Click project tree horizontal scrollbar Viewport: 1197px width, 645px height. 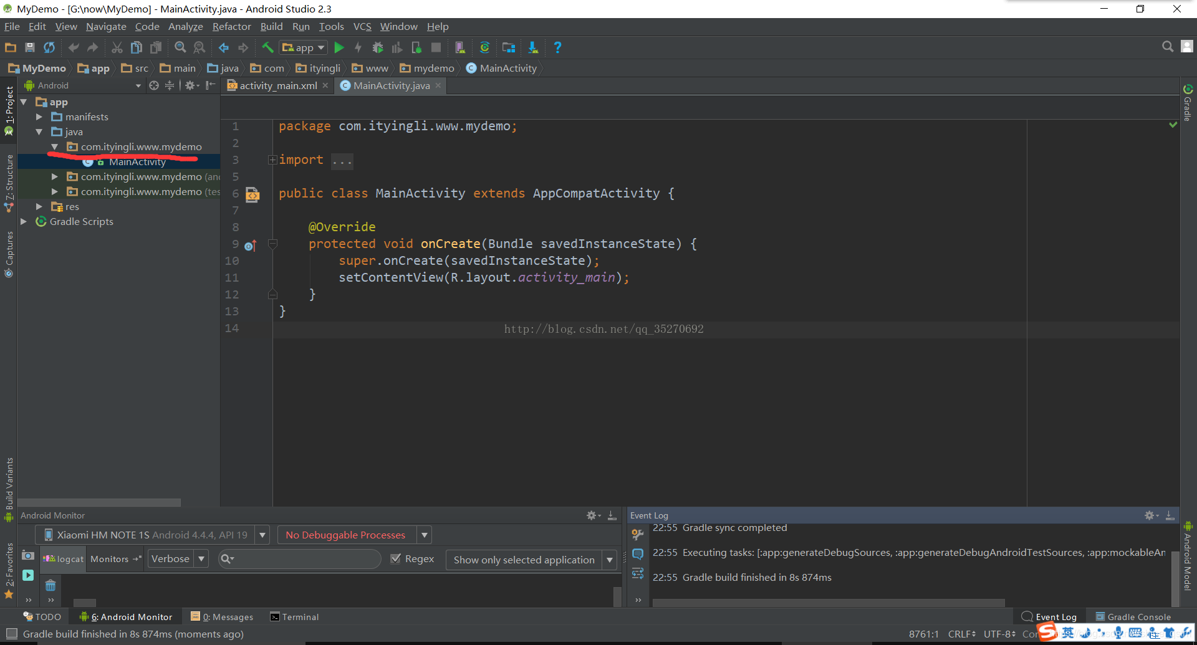tap(99, 502)
